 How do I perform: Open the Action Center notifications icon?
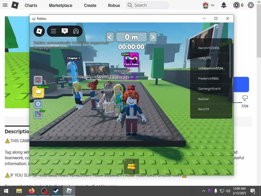pyautogui.click(x=253, y=191)
